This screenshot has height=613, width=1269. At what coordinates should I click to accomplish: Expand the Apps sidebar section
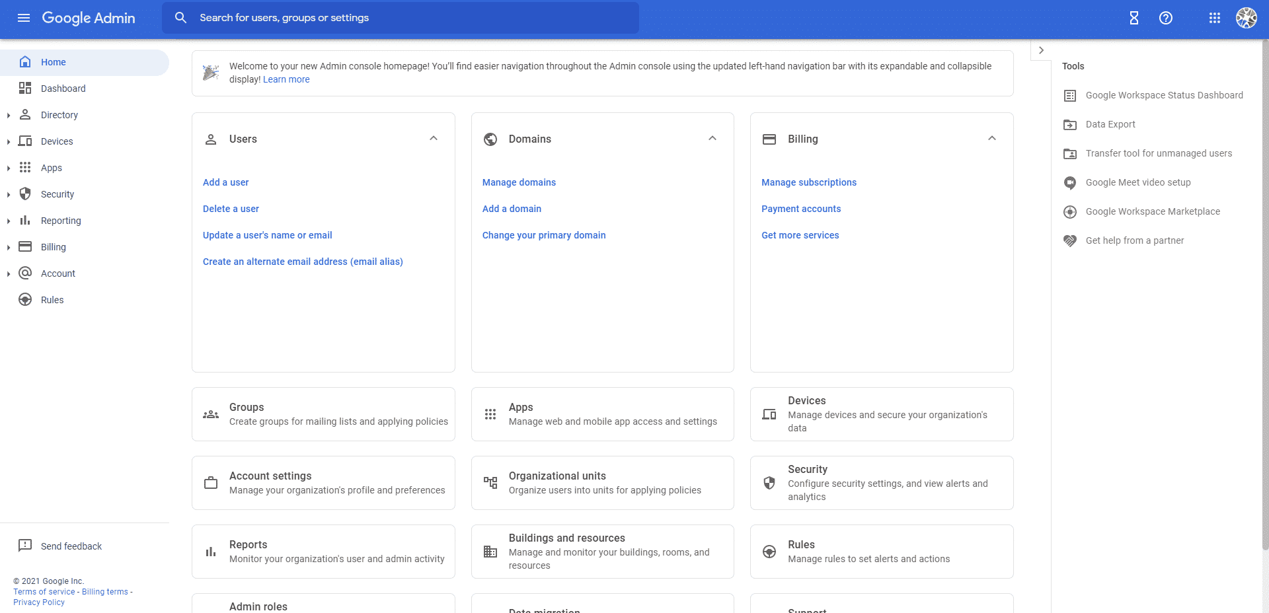pos(8,168)
